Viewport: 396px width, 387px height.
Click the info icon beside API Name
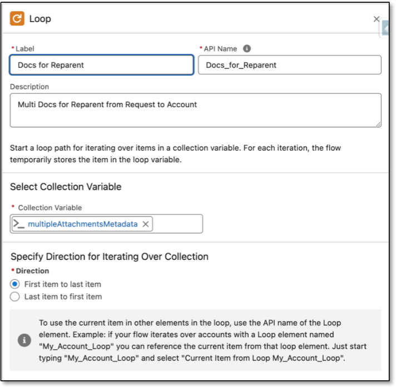tap(246, 49)
